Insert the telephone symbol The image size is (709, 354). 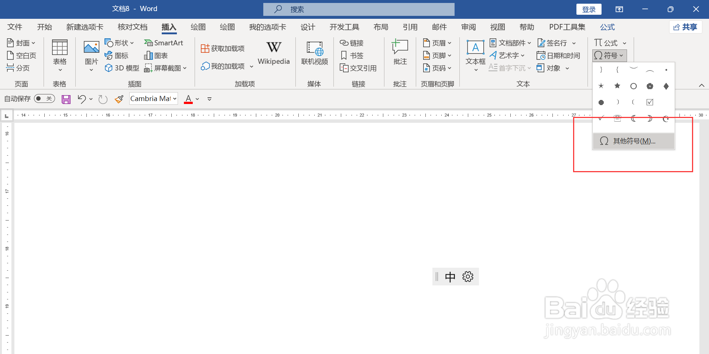(617, 118)
